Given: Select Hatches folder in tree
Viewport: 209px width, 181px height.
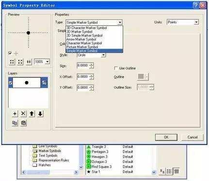Looking at the screenshot, I should point(45,165).
